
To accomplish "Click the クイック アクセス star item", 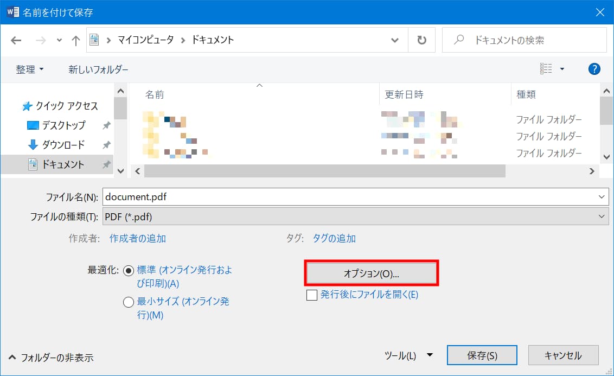I will tap(66, 106).
